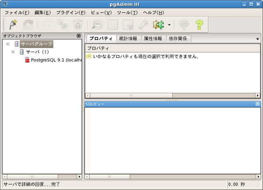Open the plugins dropdown arrow

tap(169, 25)
